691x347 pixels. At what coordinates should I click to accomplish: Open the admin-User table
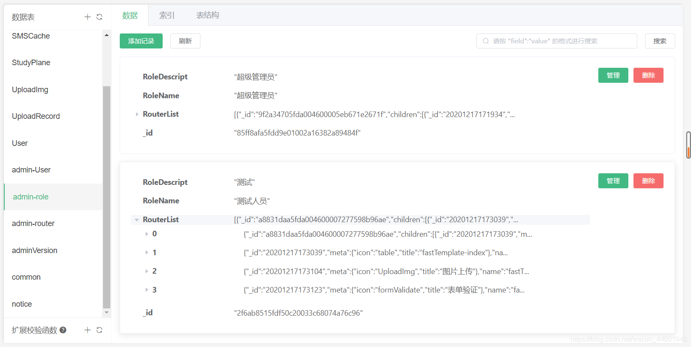[x=53, y=170]
